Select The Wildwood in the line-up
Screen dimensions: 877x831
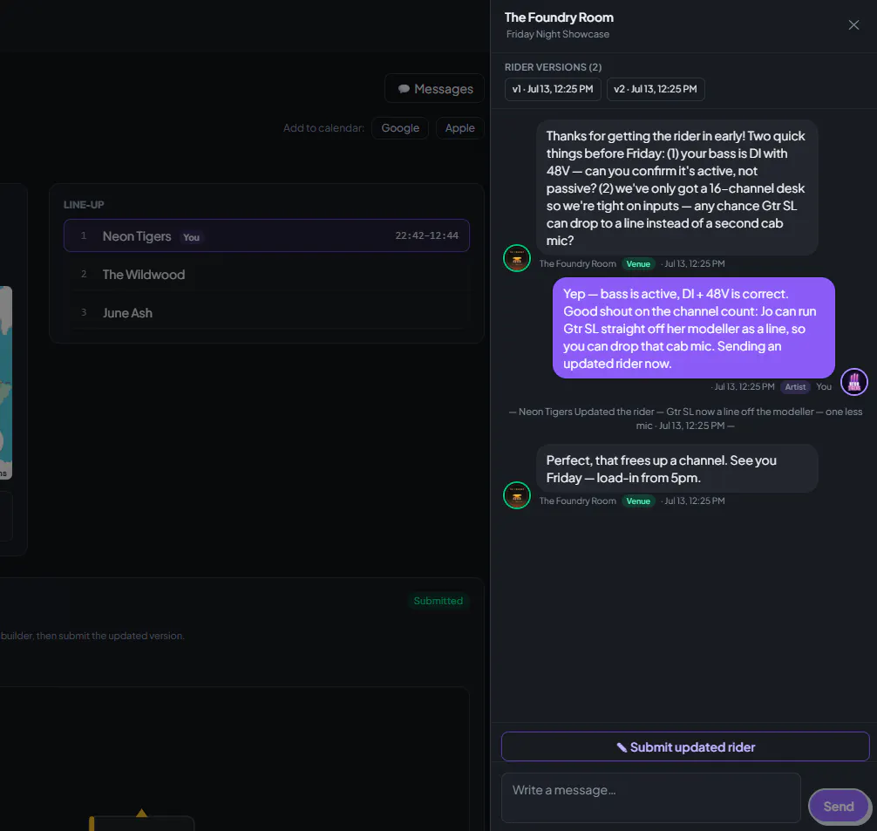pos(266,274)
